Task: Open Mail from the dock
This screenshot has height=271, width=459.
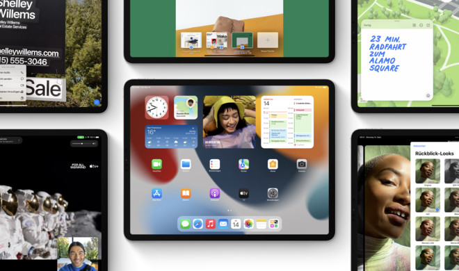Action: pos(223,224)
